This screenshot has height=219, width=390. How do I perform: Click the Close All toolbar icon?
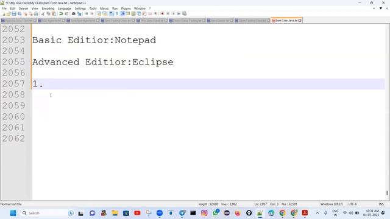(30, 13)
